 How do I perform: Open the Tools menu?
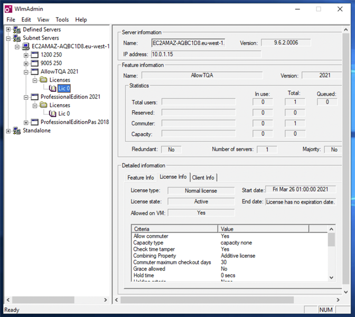tap(62, 20)
